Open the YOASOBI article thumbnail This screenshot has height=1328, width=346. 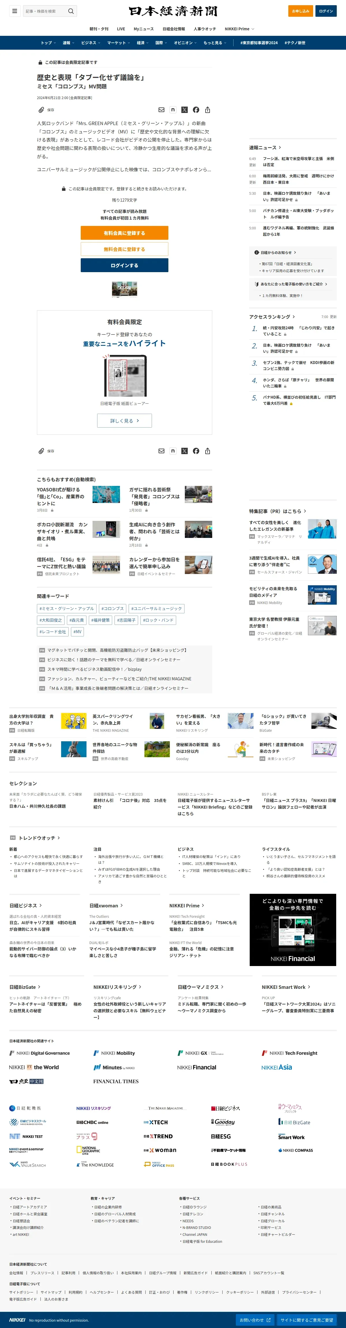point(106,494)
